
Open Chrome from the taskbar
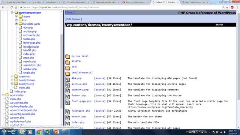[x=39, y=132]
